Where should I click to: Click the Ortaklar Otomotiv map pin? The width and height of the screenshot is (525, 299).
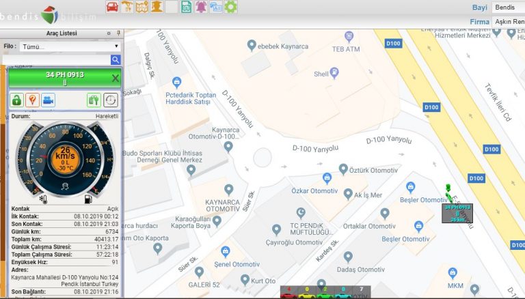pyautogui.click(x=385, y=214)
